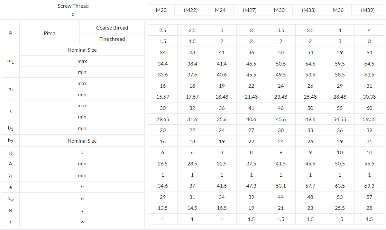Click the Coarse thread row label

tap(112, 28)
